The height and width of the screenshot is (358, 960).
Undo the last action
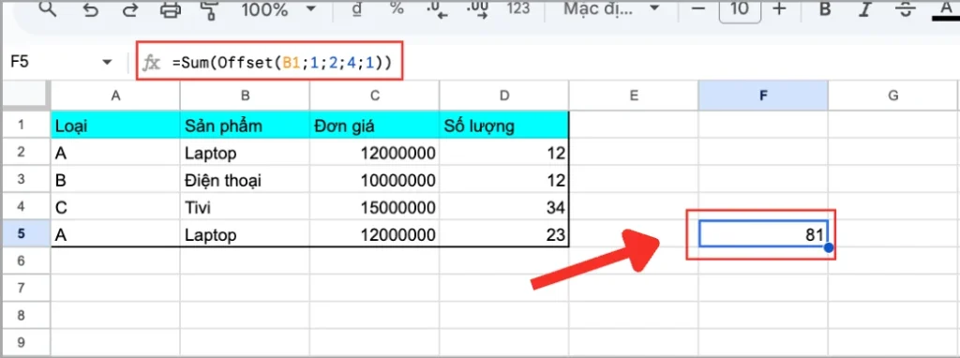(x=91, y=8)
